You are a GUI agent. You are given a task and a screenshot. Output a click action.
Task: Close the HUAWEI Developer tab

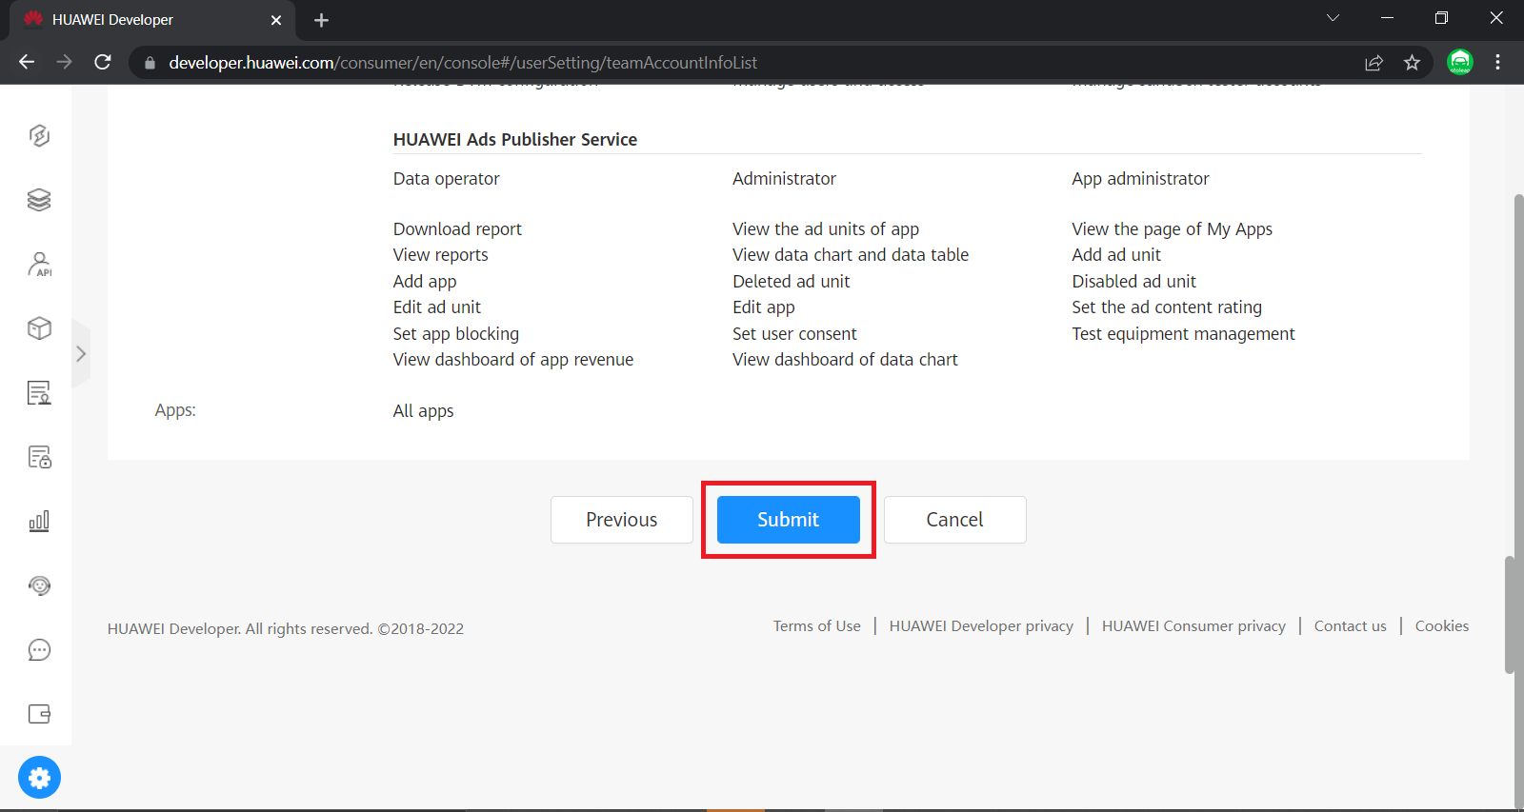(276, 20)
